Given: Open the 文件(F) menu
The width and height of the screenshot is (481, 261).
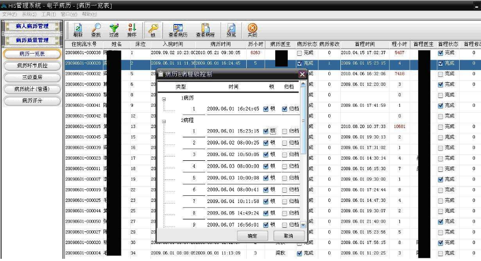Looking at the screenshot, I should click(x=9, y=14).
